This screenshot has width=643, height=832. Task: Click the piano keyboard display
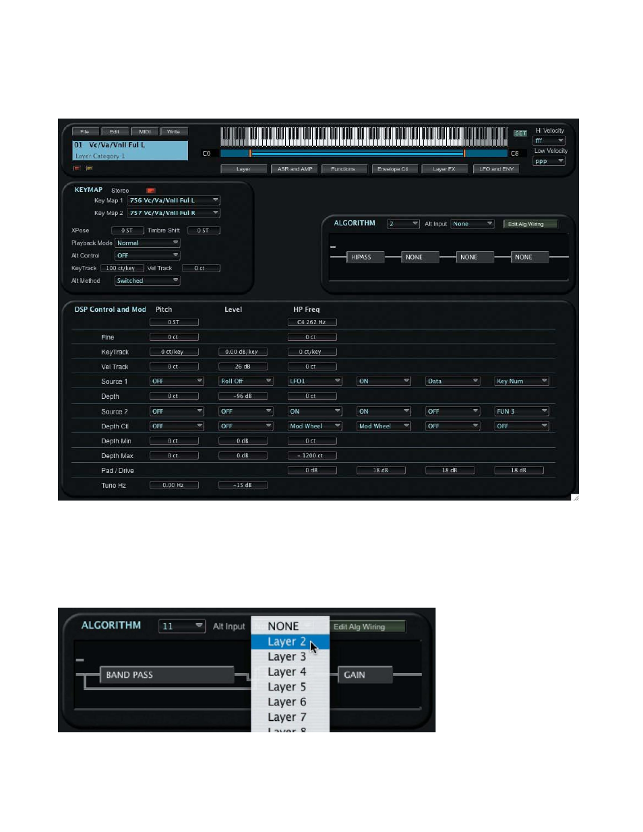tap(365, 137)
